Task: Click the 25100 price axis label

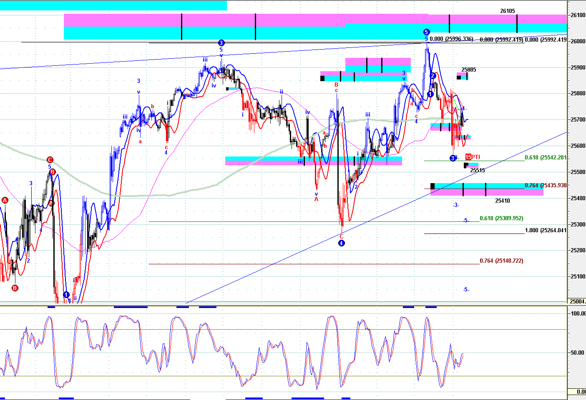Action: 578,276
